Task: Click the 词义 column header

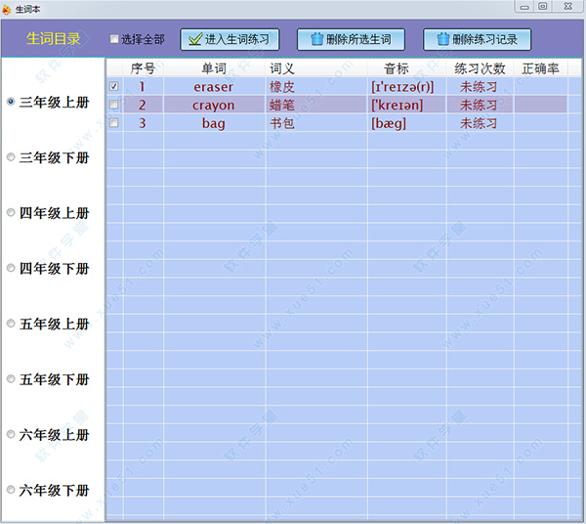Action: 316,68
